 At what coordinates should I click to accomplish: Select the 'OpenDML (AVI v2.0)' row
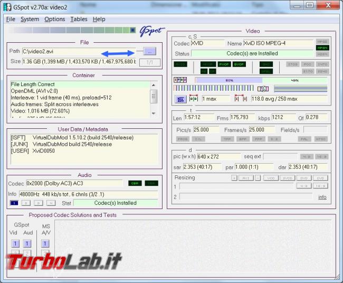[80, 91]
